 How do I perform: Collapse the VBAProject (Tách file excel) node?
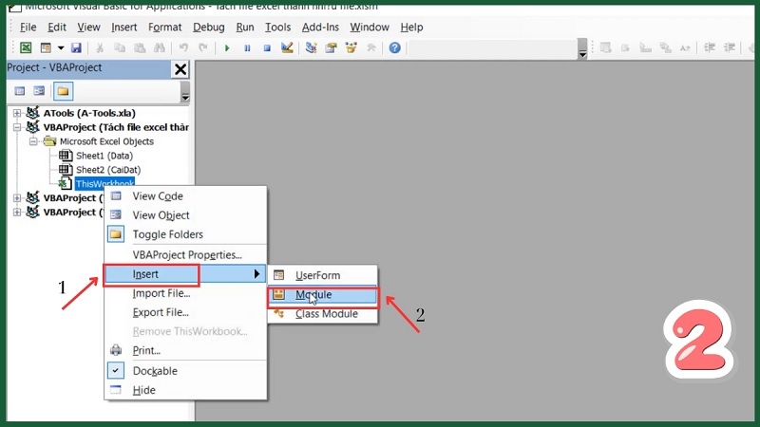[17, 127]
